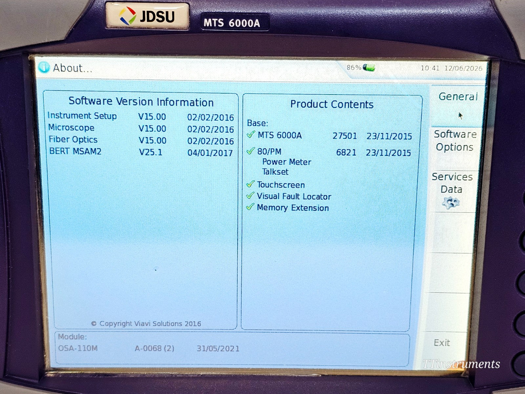Click the 80/PM entry label
Image resolution: width=525 pixels, height=394 pixels.
[x=269, y=151]
